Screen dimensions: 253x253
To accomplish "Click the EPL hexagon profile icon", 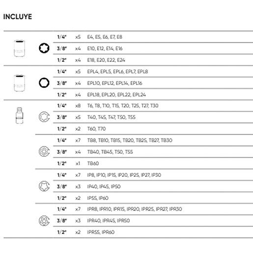I will pos(44,83).
